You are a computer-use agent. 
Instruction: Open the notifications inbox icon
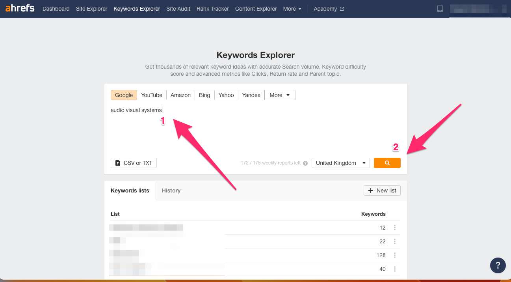[x=440, y=9]
